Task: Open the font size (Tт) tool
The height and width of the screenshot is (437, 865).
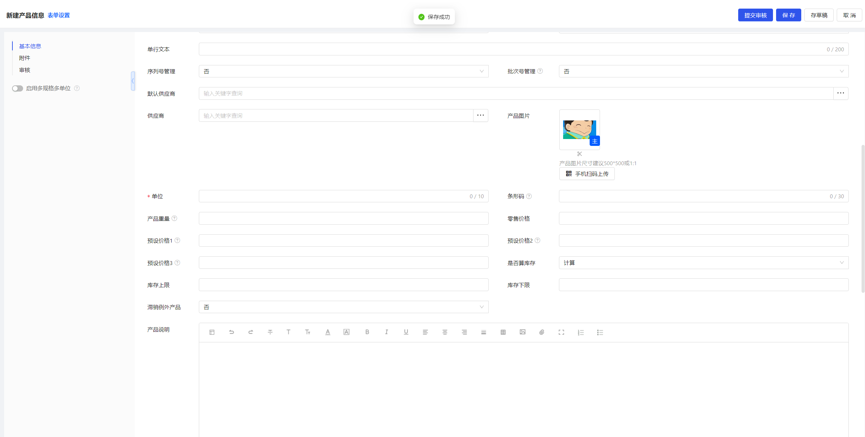Action: [308, 332]
